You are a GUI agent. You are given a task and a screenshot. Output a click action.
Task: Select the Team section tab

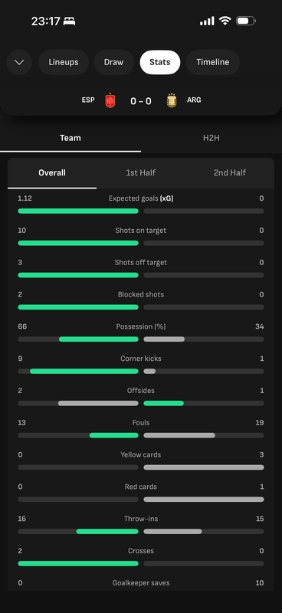click(70, 138)
